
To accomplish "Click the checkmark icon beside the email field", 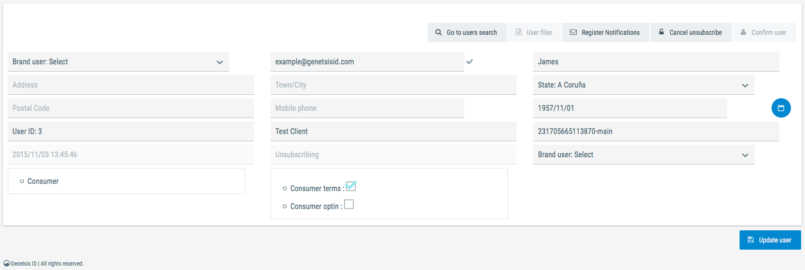I will [470, 62].
